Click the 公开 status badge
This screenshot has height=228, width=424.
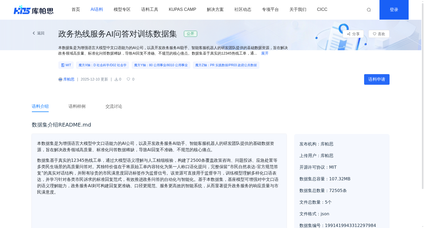[x=191, y=34]
